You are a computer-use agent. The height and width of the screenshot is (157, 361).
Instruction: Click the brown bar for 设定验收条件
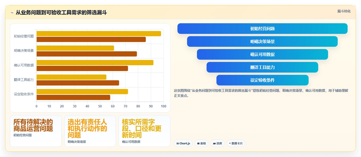[x=73, y=97]
